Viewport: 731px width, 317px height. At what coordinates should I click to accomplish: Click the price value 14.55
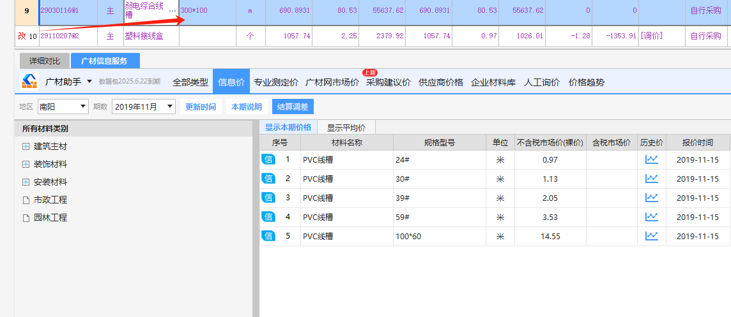pyautogui.click(x=550, y=236)
